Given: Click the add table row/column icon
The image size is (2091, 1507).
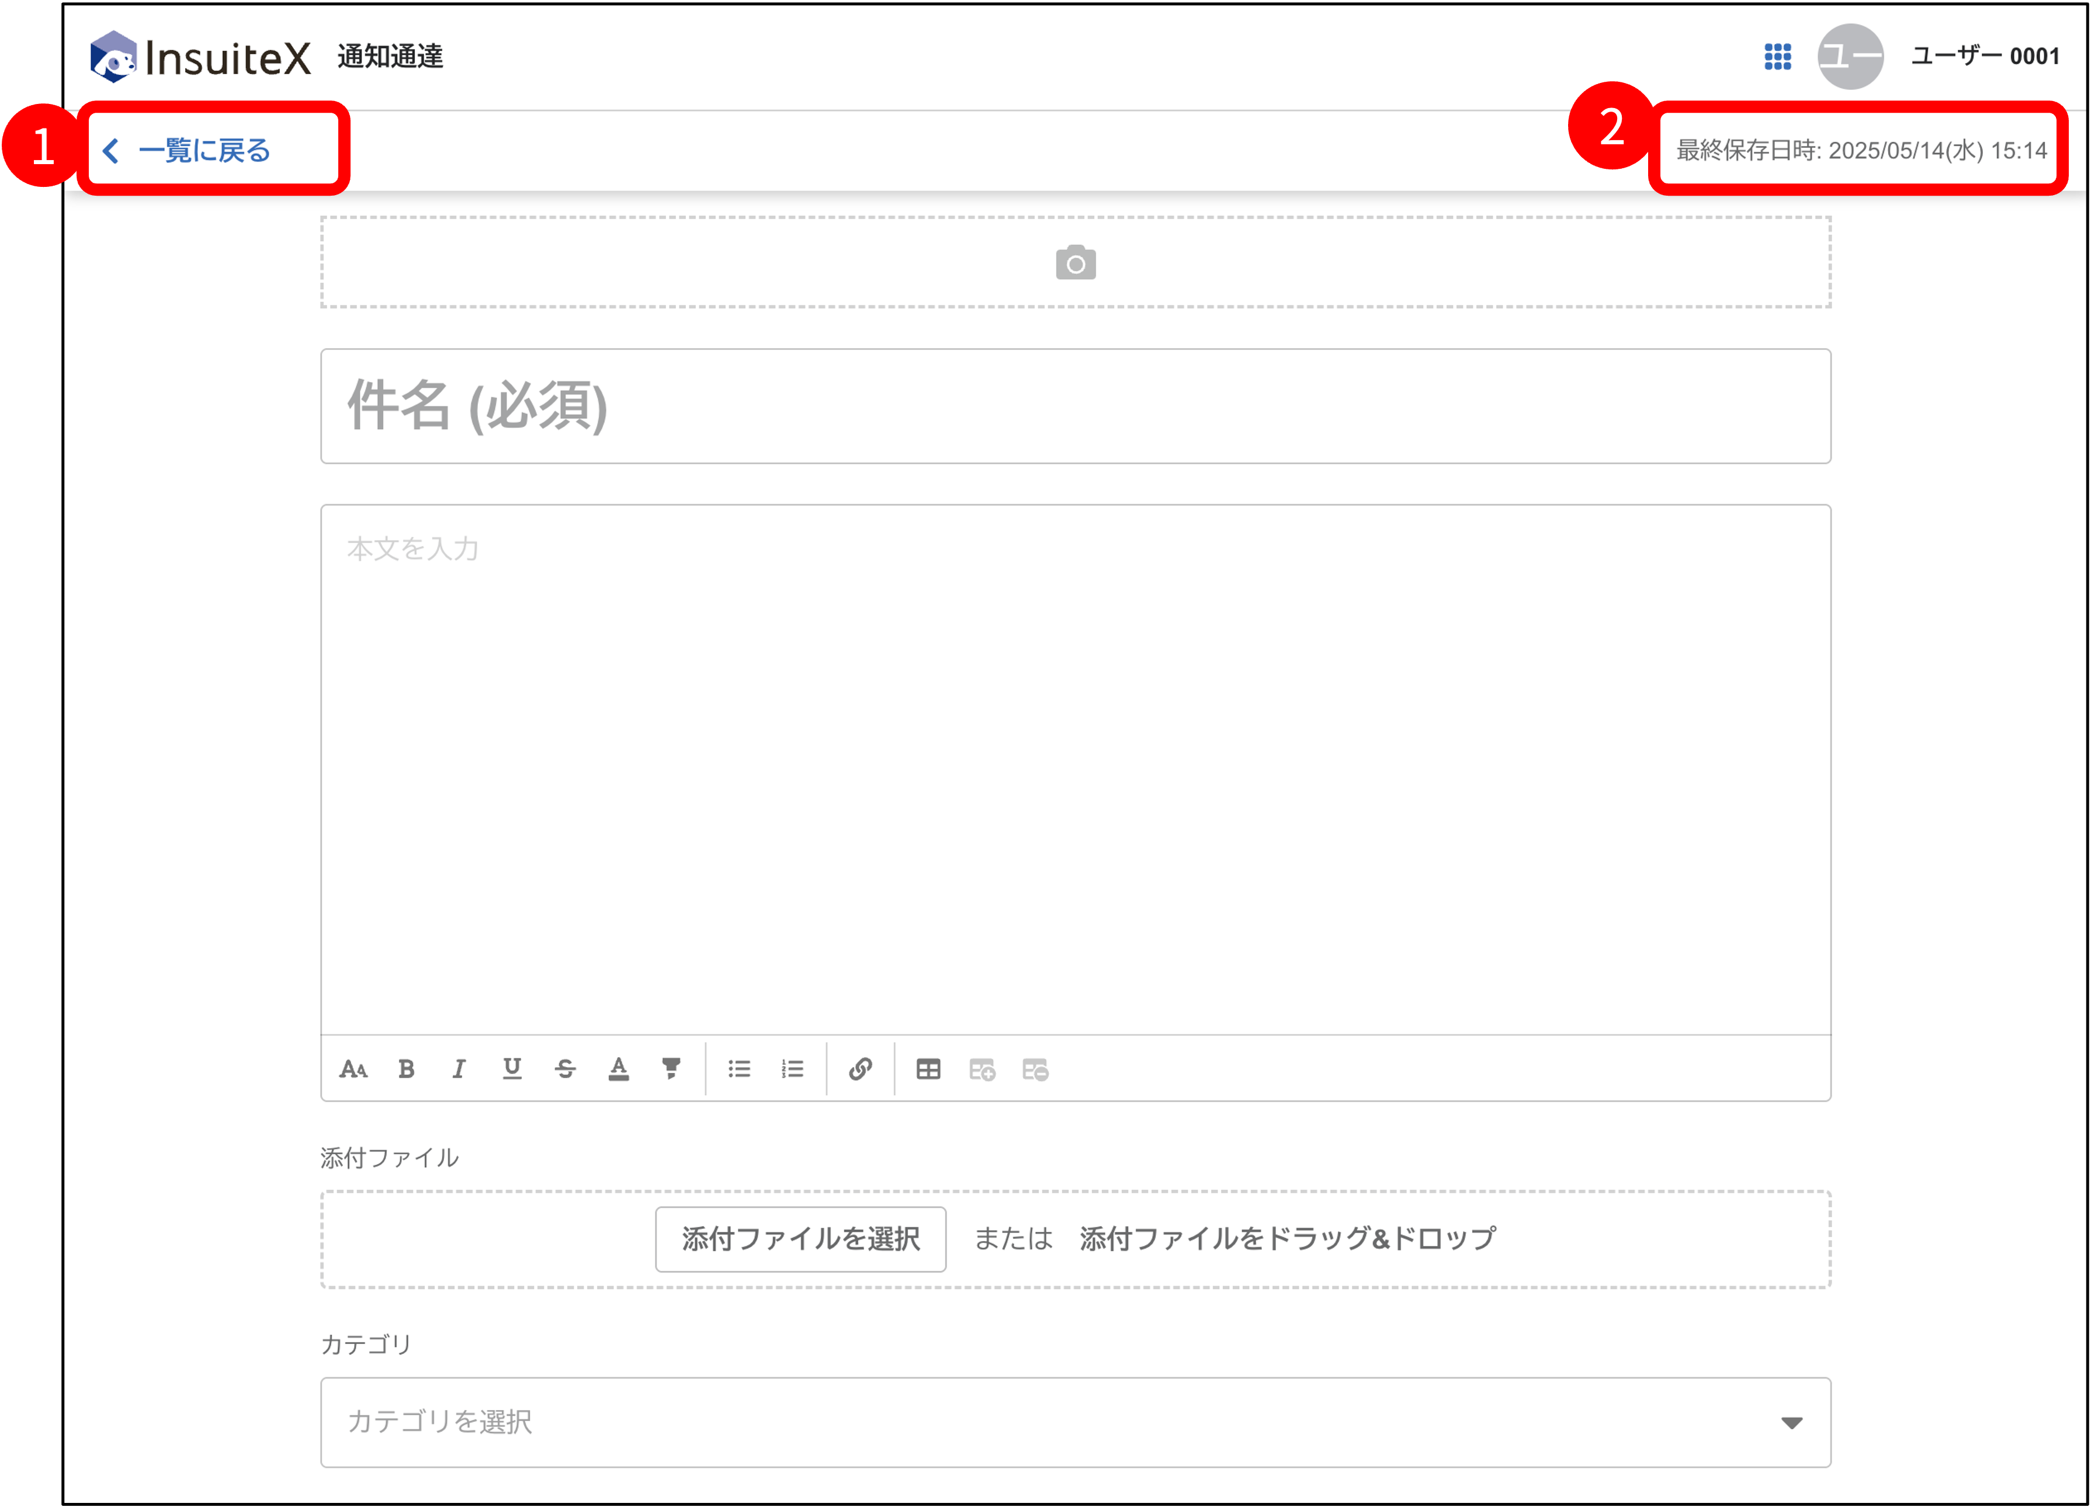Looking at the screenshot, I should pos(982,1069).
